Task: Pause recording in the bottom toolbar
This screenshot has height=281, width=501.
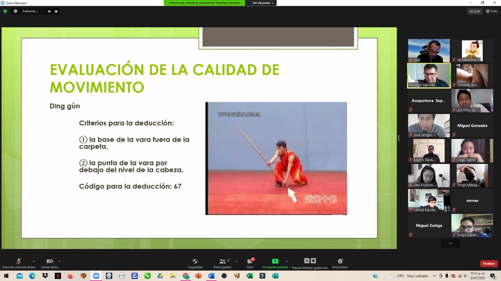Action: click(307, 261)
